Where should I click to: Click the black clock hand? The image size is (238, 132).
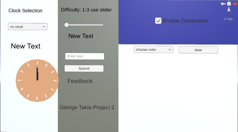coord(37,74)
